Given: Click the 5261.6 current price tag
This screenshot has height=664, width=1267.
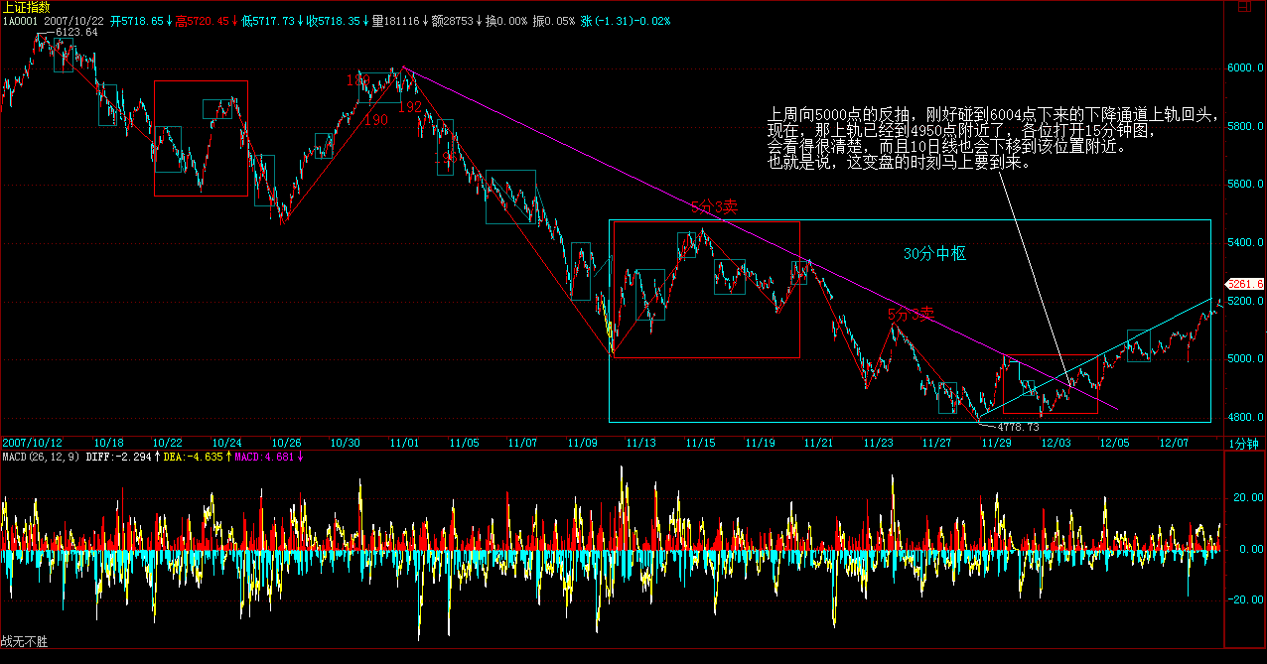Looking at the screenshot, I should (x=1246, y=283).
